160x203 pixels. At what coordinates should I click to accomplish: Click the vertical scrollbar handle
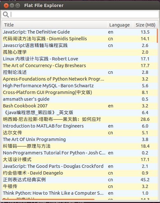point(157,36)
